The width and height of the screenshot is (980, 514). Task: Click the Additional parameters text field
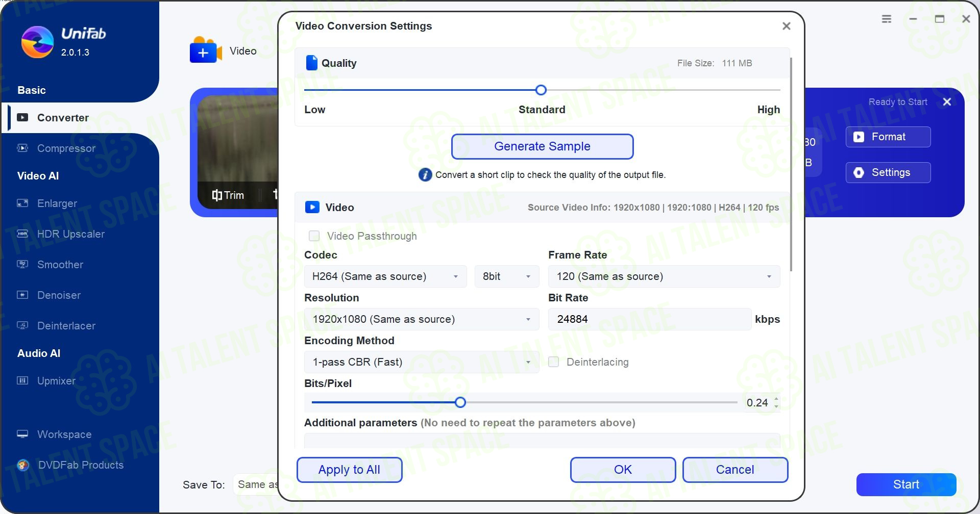[x=542, y=441]
